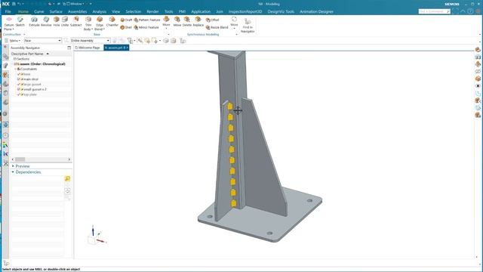Open the Synchronous Modeling More dropdown

click(234, 22)
